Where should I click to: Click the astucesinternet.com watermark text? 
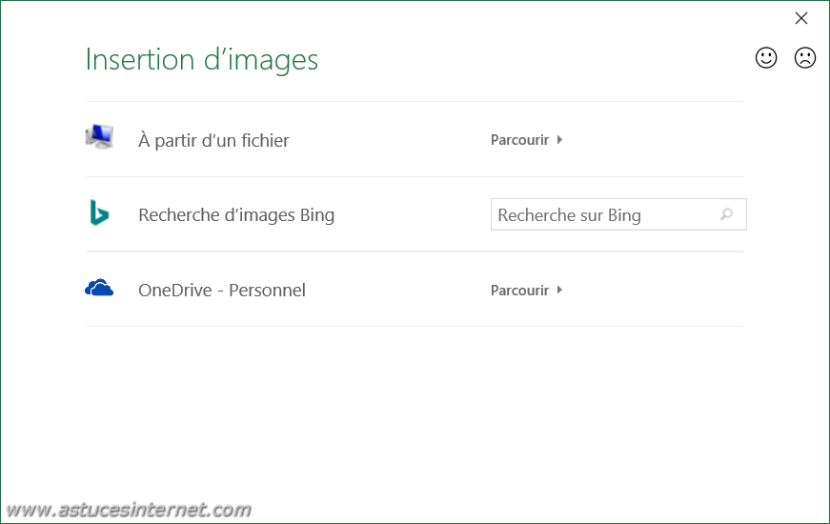(129, 510)
